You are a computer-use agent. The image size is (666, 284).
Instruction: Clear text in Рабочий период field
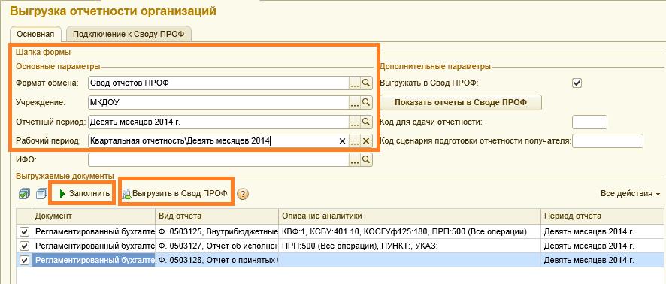pos(342,141)
